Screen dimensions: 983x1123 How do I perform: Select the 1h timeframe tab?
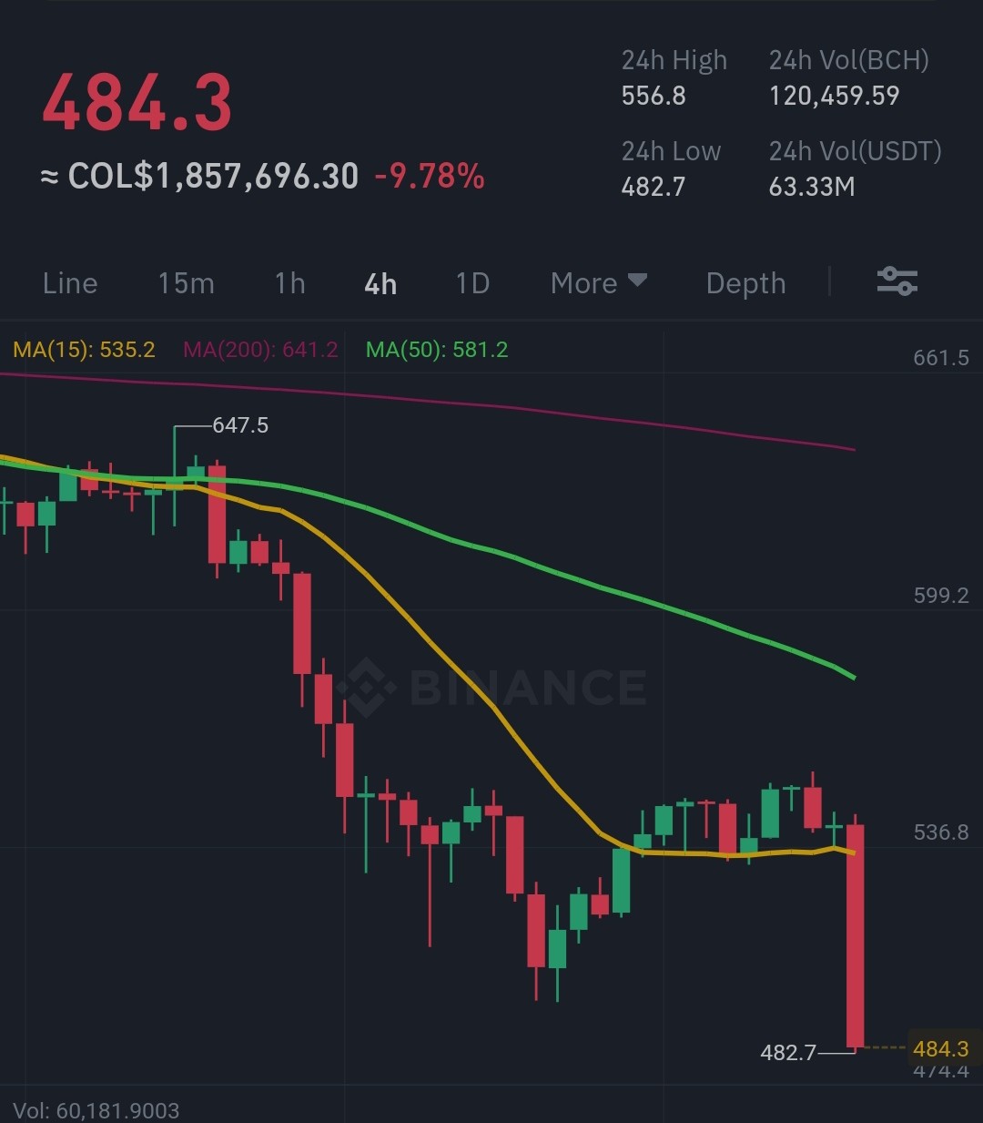coord(289,283)
